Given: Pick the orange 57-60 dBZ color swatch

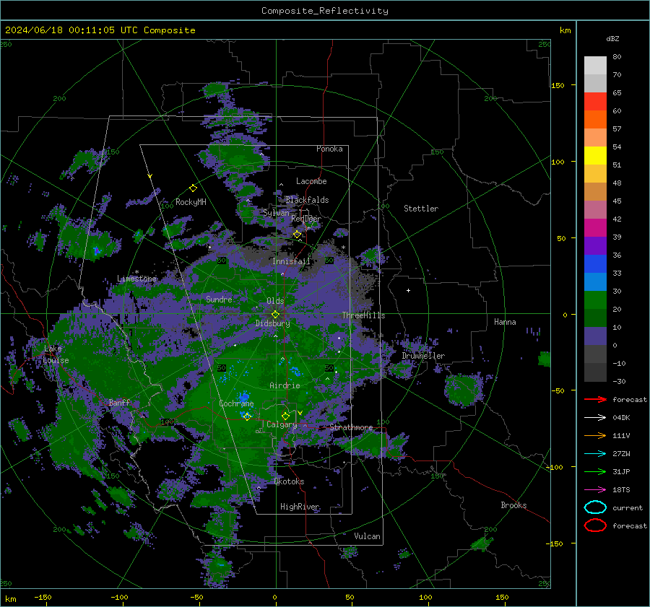Looking at the screenshot, I should pyautogui.click(x=595, y=119).
